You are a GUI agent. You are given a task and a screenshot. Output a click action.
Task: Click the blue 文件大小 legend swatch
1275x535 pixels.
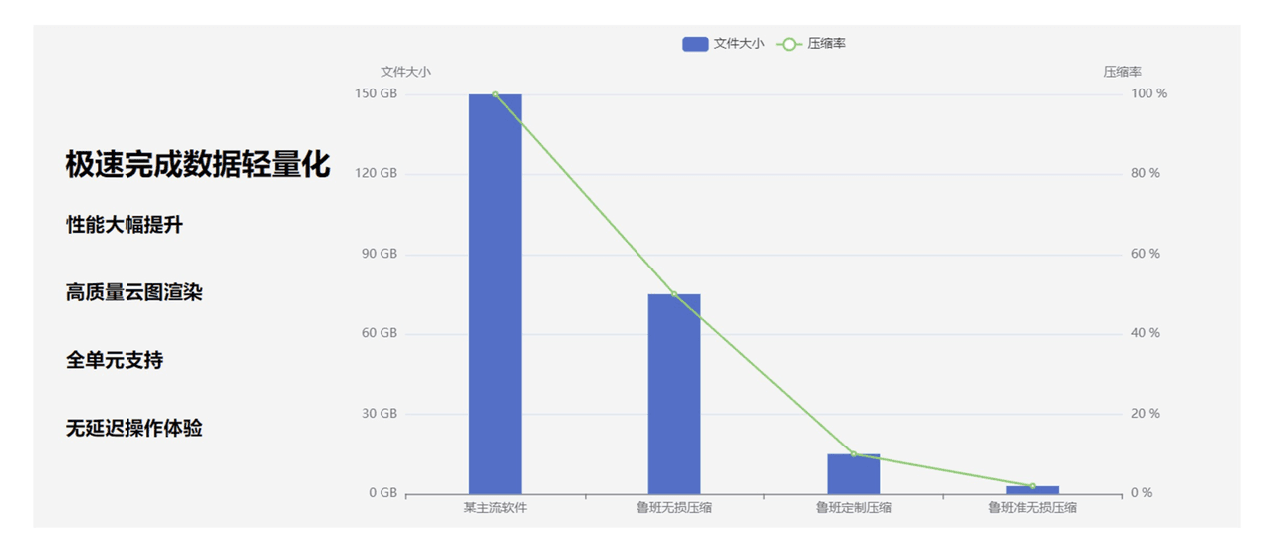pyautogui.click(x=695, y=44)
